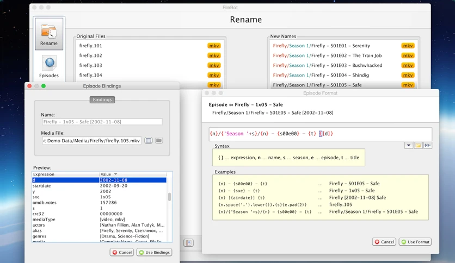Select firefly.102 in Original Files list
Viewport: 455px width, 263px height.
click(150, 55)
